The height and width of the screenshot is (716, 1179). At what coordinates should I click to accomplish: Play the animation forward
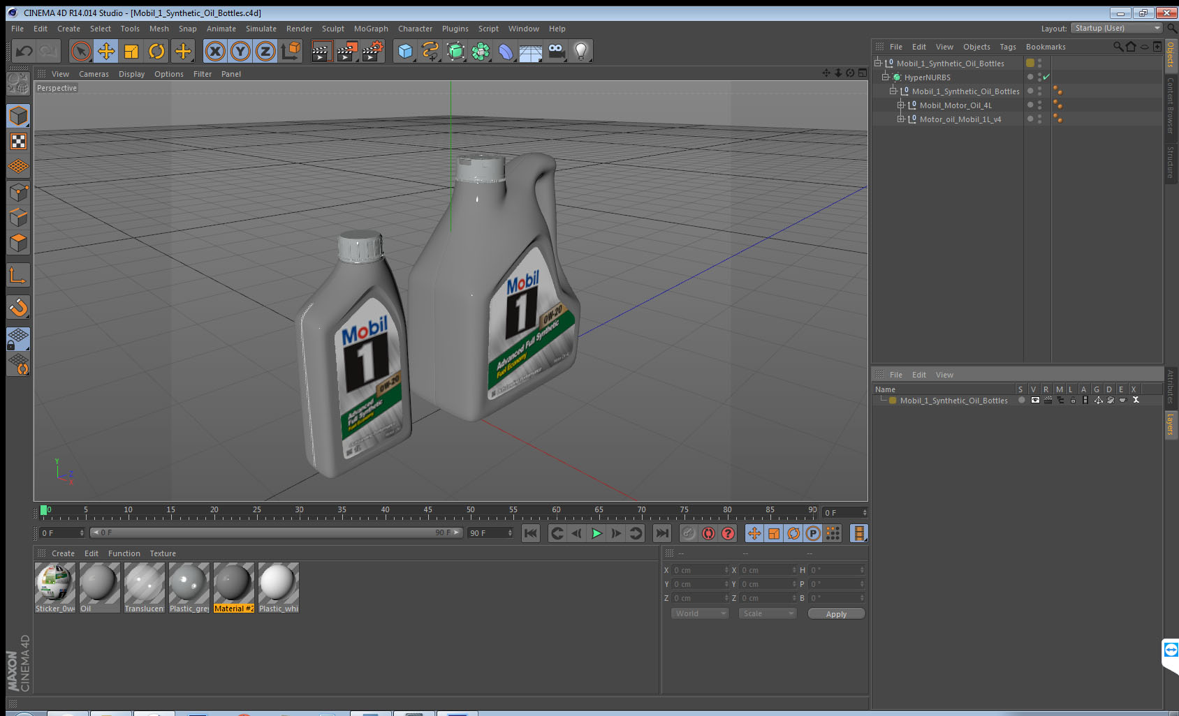(596, 533)
